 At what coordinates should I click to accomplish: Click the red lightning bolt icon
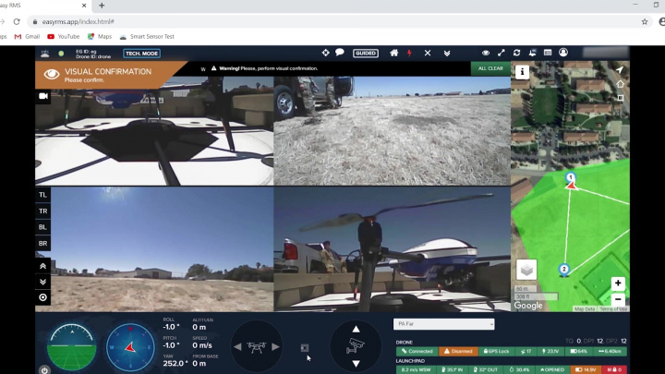point(410,53)
